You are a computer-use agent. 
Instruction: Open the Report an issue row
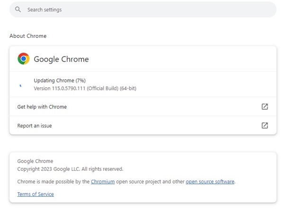click(35, 126)
